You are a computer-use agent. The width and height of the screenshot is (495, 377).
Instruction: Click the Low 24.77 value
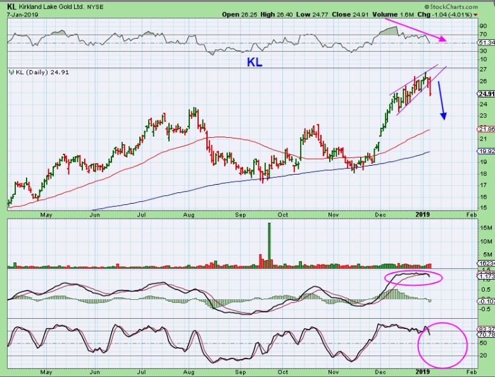tap(312, 15)
